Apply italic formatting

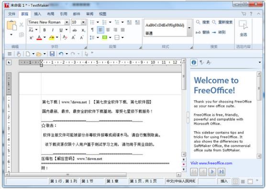[53, 30]
